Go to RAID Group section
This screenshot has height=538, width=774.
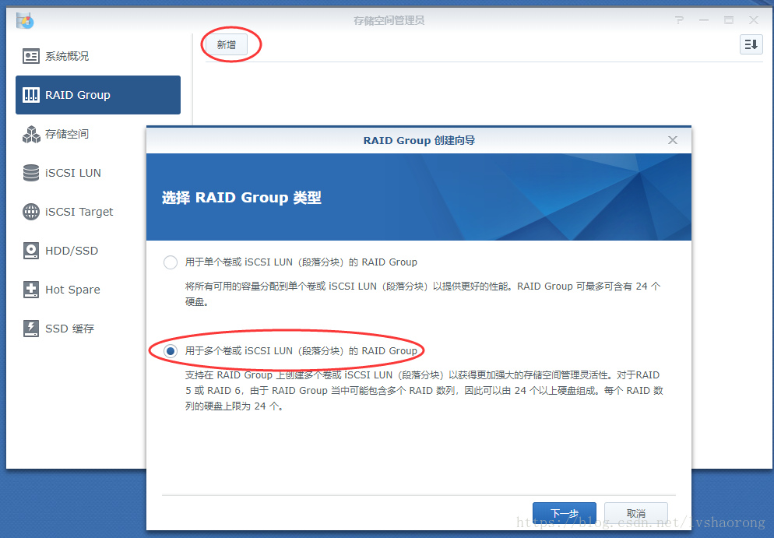click(x=98, y=95)
